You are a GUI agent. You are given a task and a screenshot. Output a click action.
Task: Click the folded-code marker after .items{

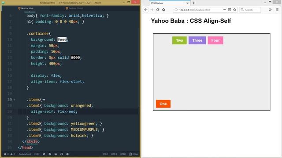coord(44,100)
